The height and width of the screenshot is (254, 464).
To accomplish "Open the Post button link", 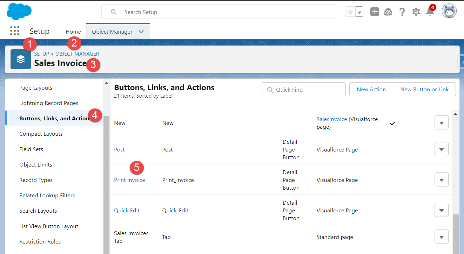I will tap(119, 149).
